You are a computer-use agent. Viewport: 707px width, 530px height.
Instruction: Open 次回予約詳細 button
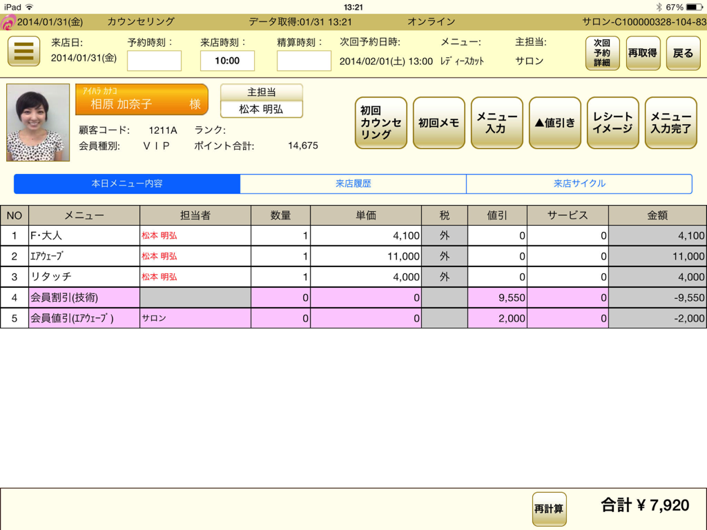click(x=602, y=53)
